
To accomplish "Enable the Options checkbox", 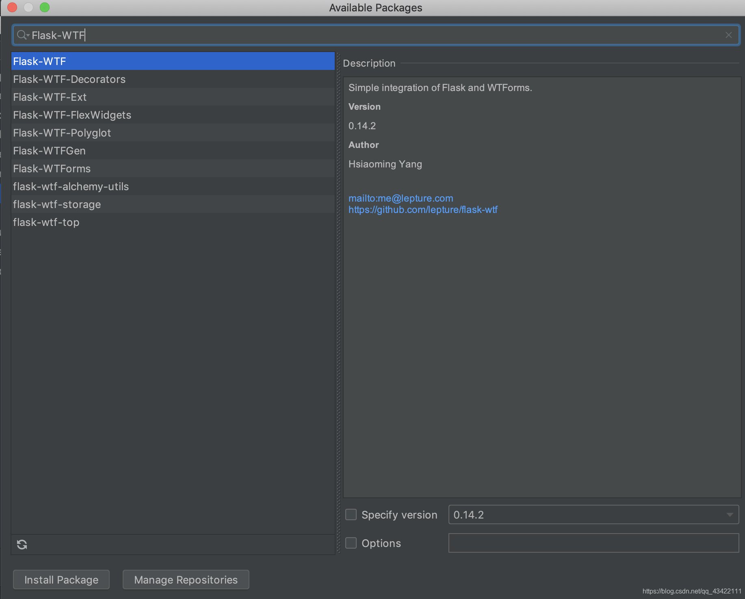I will pyautogui.click(x=351, y=543).
